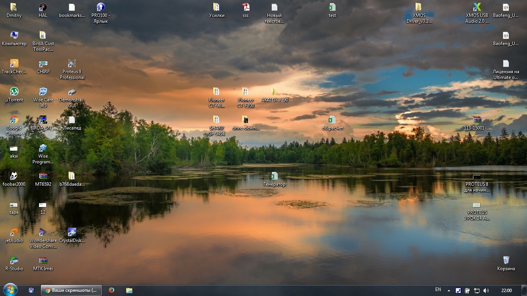This screenshot has width=527, height=296.
Task: Select the µTorrent desktop icon
Action: [14, 92]
